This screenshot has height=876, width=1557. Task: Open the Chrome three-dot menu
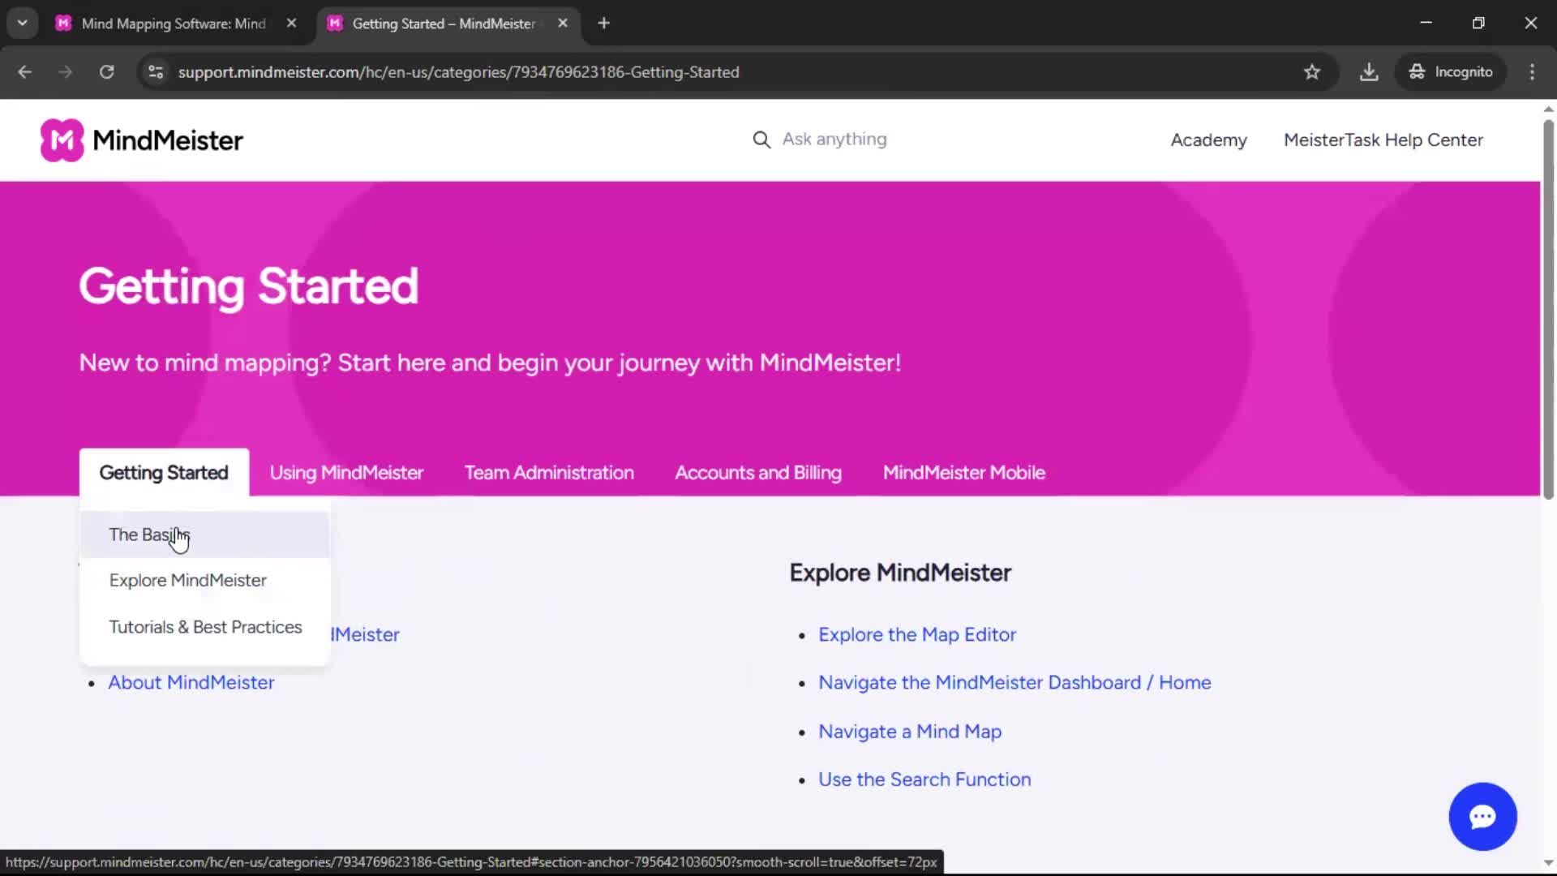pyautogui.click(x=1532, y=72)
